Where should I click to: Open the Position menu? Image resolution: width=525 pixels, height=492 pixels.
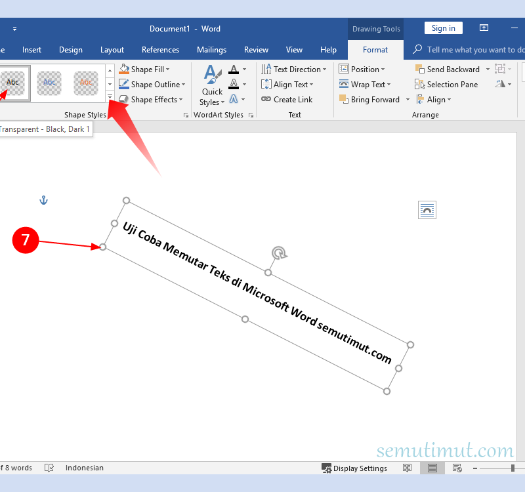tap(362, 70)
